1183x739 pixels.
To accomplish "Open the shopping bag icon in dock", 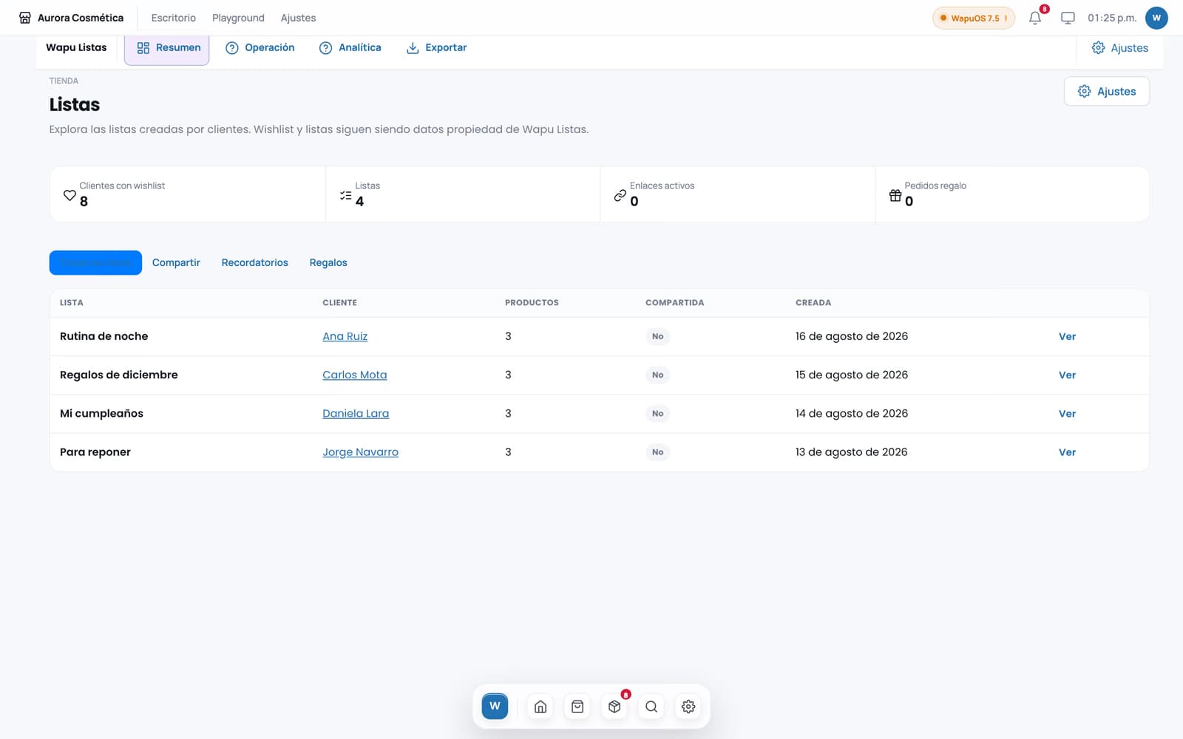I will point(577,706).
